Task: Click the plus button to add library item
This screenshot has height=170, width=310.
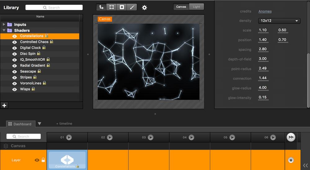Action: pos(4,105)
